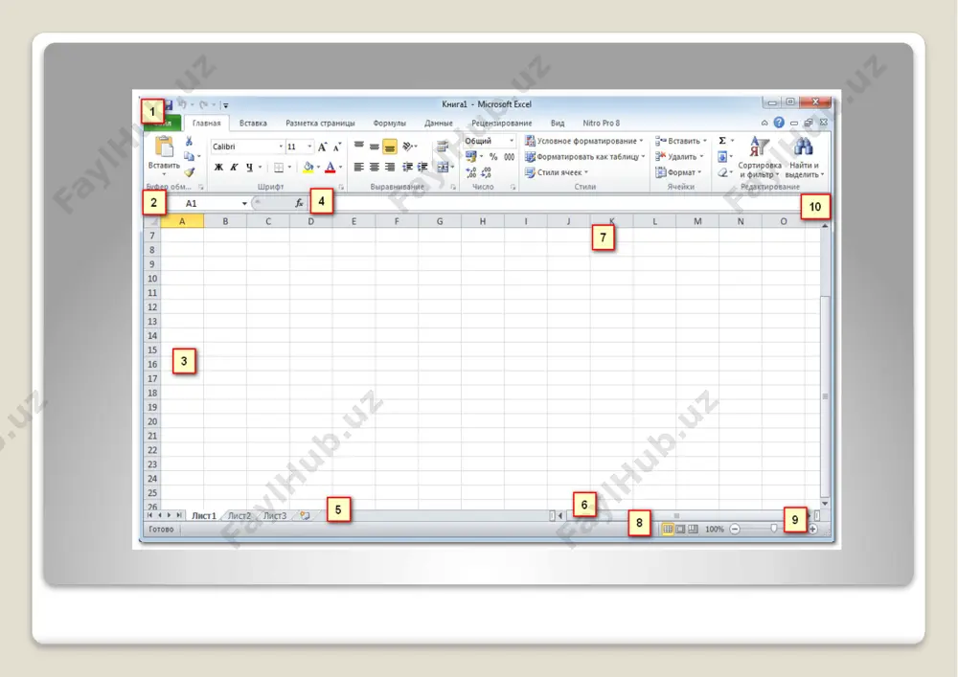Switch to the Рецензирование ribbon tab
Image resolution: width=958 pixels, height=677 pixels.
coord(502,123)
